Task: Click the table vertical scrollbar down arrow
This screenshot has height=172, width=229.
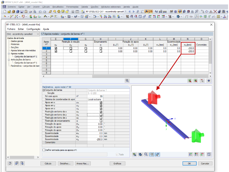Action: coord(210,73)
